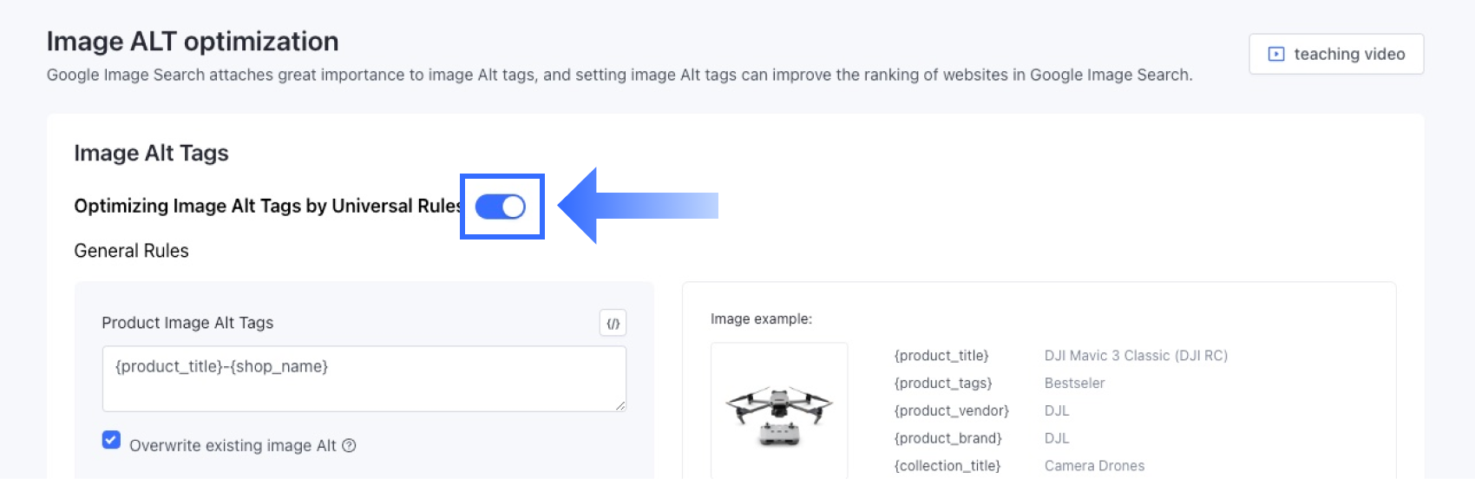Click the {product_title} variable label
This screenshot has height=479, width=1475.
941,356
